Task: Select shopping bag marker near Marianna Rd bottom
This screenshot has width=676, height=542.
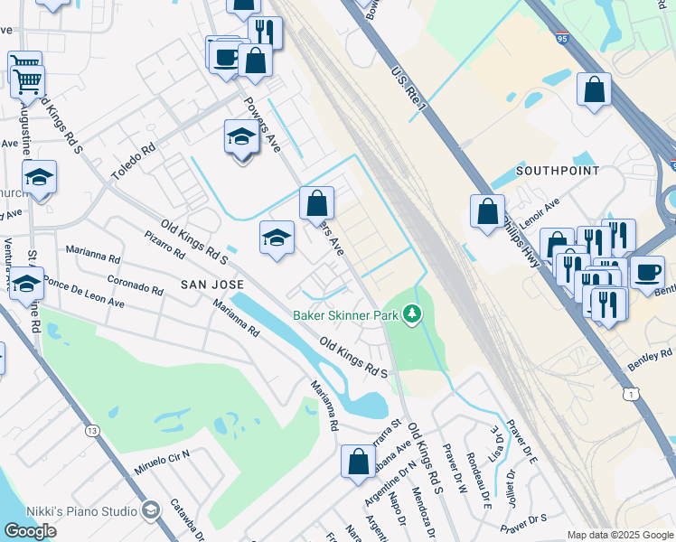Action: pyautogui.click(x=358, y=463)
